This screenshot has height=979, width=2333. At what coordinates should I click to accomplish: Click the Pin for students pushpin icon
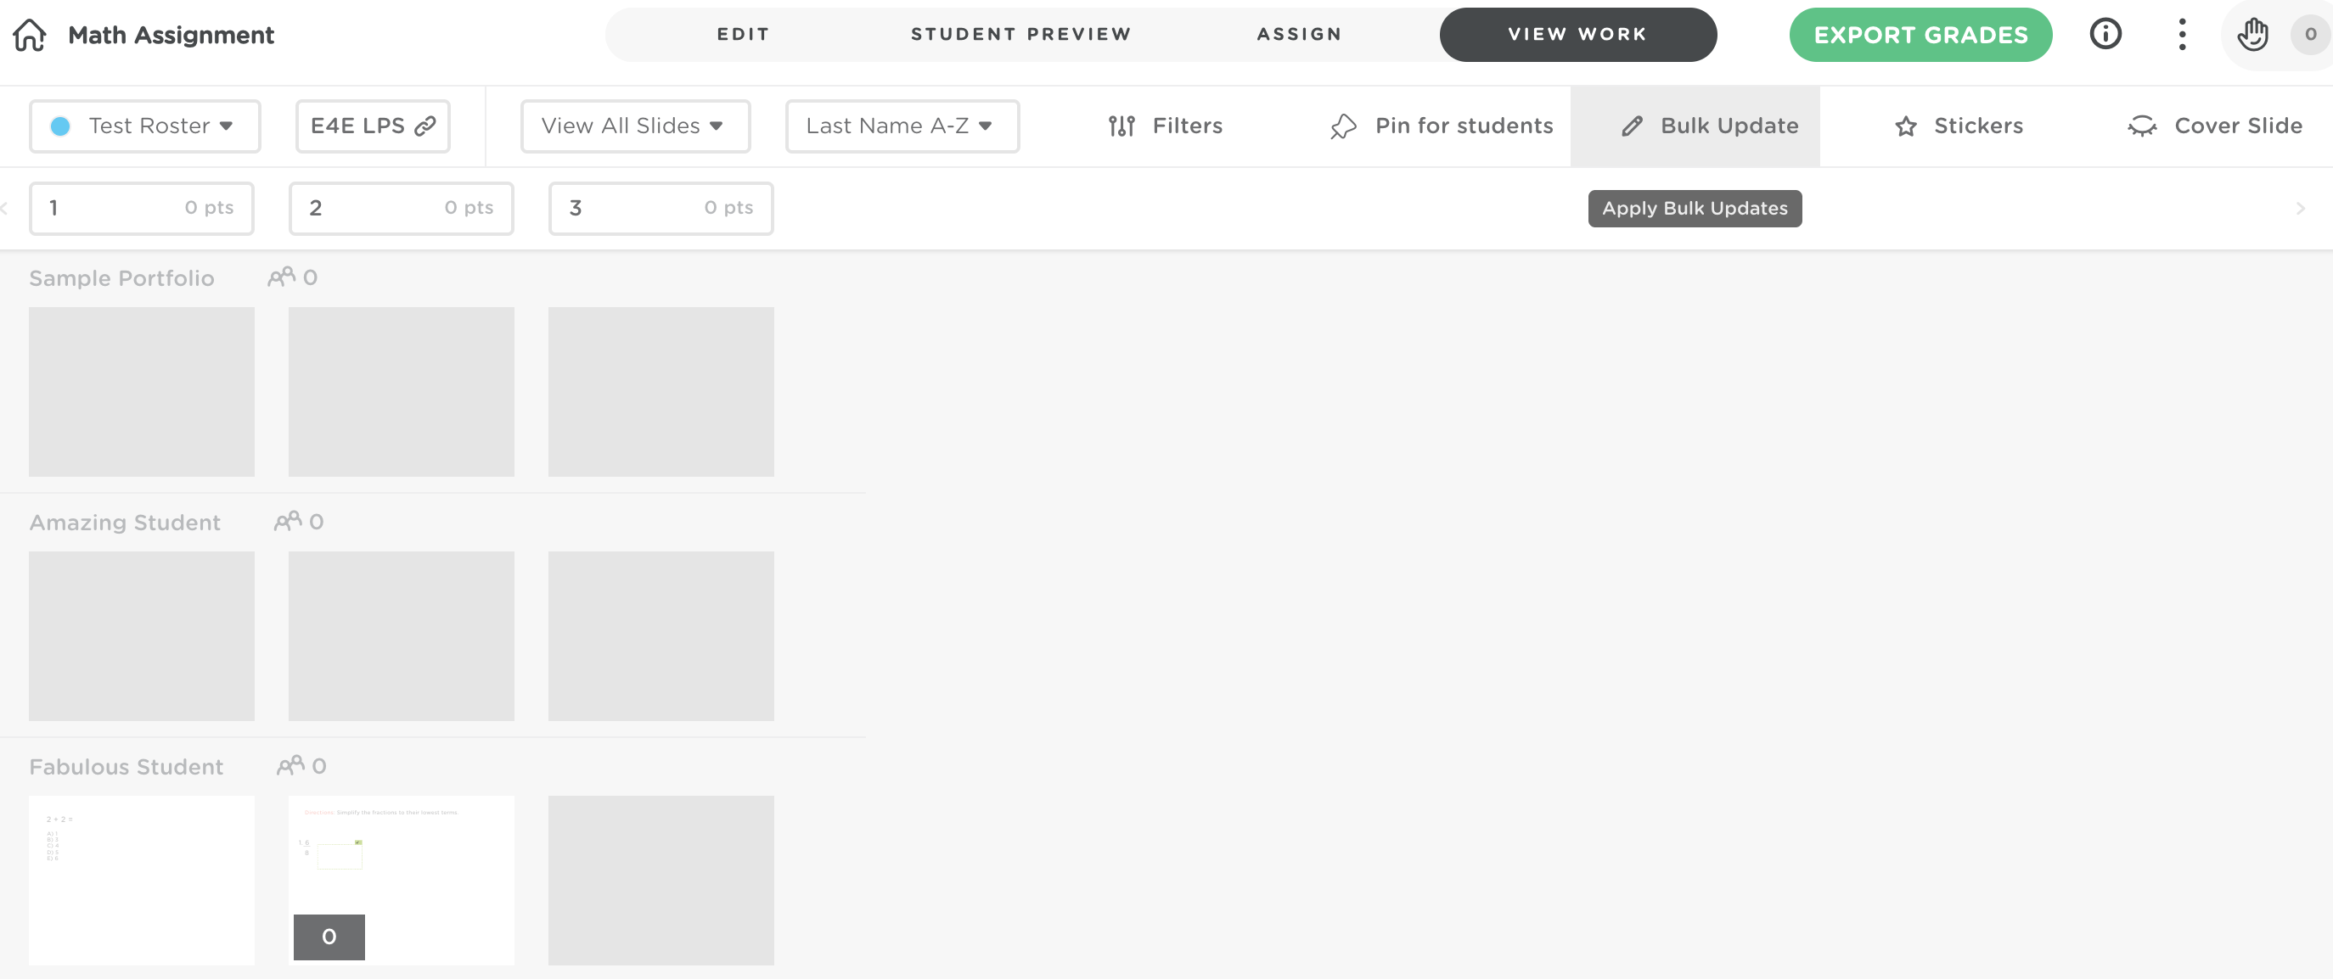(x=1343, y=126)
